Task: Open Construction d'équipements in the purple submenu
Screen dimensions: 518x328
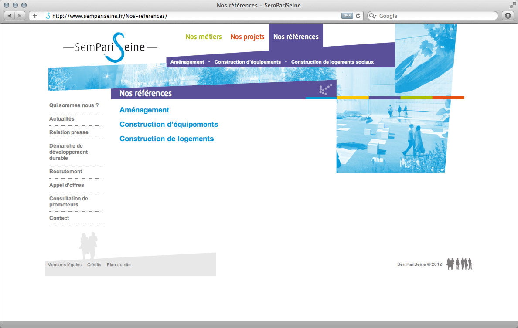Action: click(x=247, y=62)
